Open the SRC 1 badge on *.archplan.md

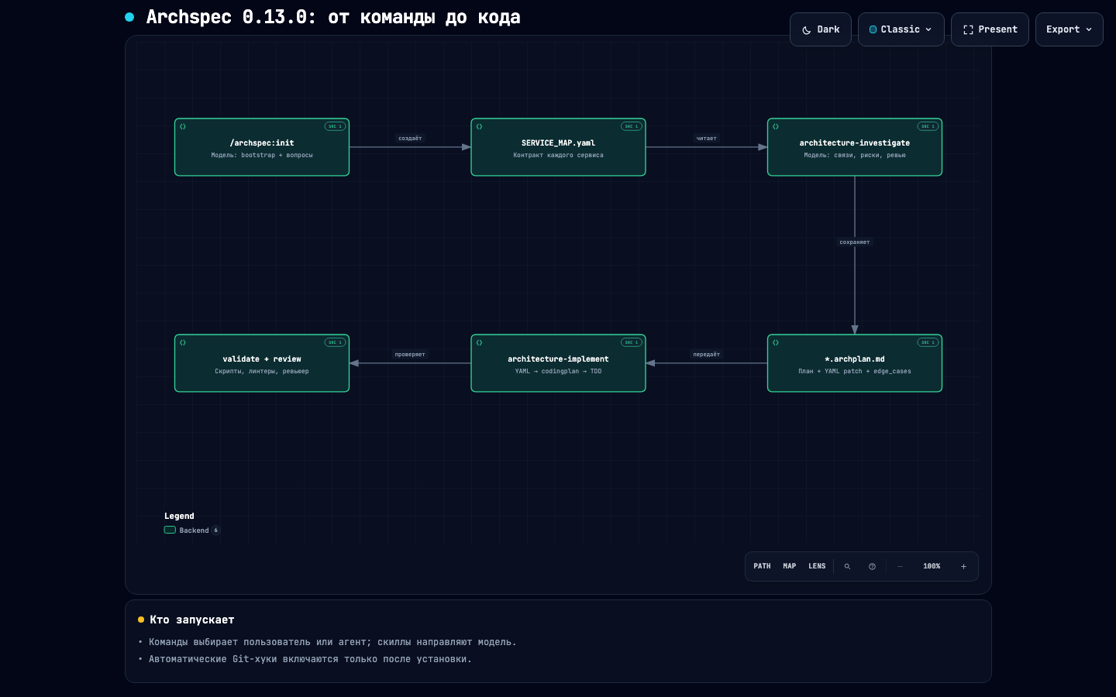928,342
